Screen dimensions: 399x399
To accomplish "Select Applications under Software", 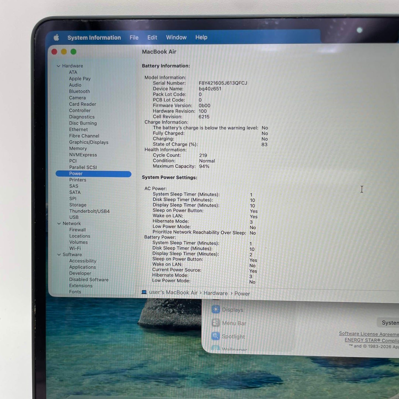I will (83, 267).
